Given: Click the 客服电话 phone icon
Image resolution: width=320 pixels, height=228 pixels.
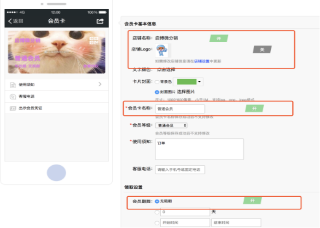Looking at the screenshot, I should click(12, 96).
